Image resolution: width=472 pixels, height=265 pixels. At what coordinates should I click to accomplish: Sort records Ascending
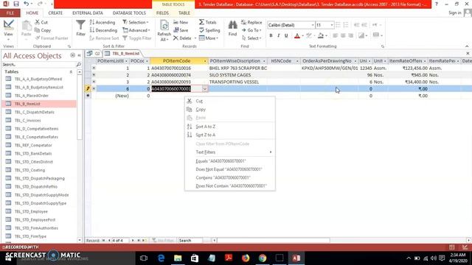pyautogui.click(x=103, y=22)
